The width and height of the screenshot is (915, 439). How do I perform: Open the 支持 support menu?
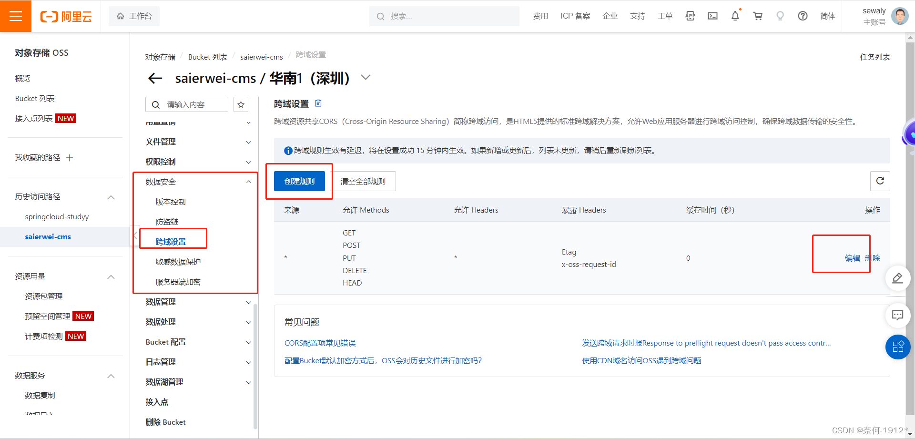[x=638, y=16]
